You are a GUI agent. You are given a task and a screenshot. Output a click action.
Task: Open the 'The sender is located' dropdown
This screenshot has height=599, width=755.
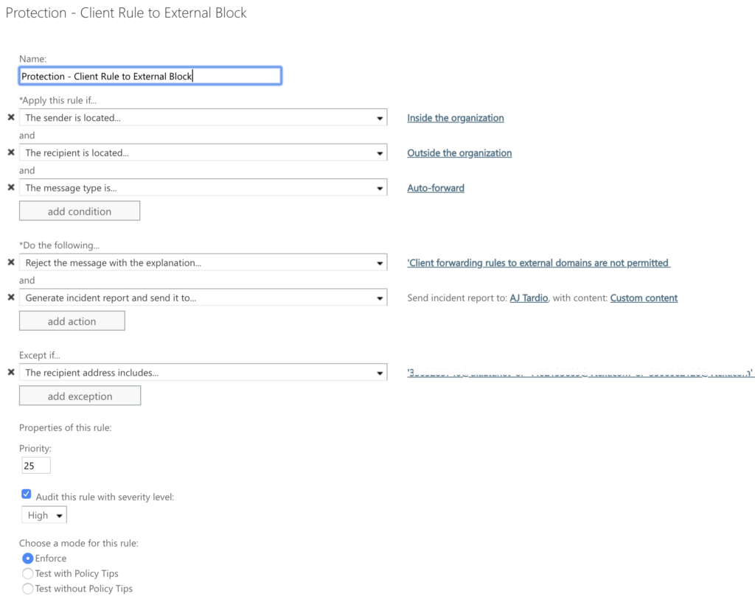(x=203, y=117)
